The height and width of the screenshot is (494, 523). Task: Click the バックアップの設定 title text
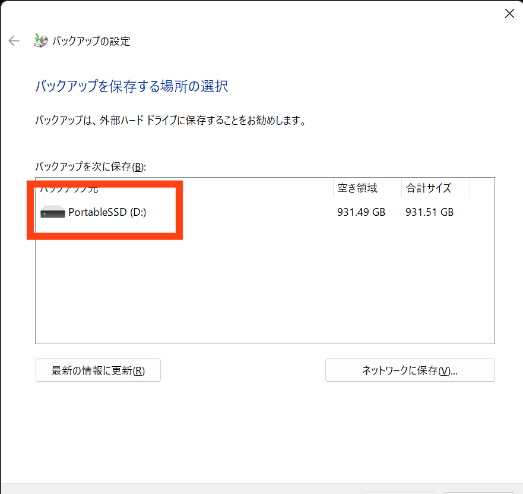[x=91, y=41]
